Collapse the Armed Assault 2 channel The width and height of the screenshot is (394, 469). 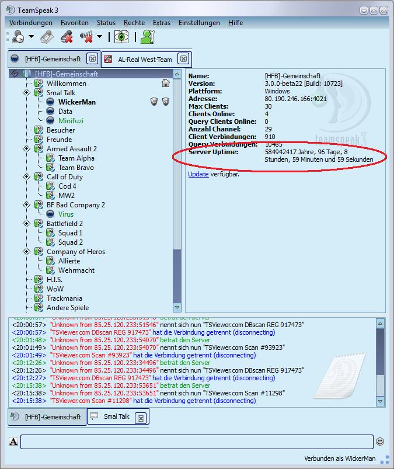[27, 149]
